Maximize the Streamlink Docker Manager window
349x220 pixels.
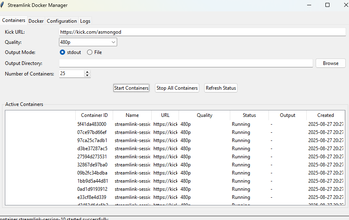tap(327, 5)
